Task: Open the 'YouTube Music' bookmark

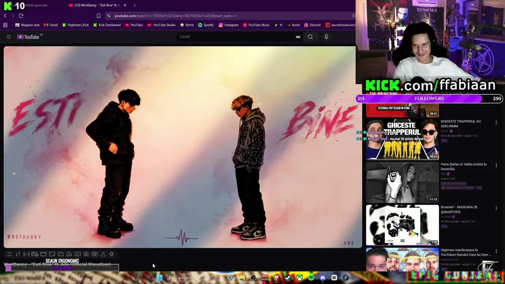Action: click(256, 25)
